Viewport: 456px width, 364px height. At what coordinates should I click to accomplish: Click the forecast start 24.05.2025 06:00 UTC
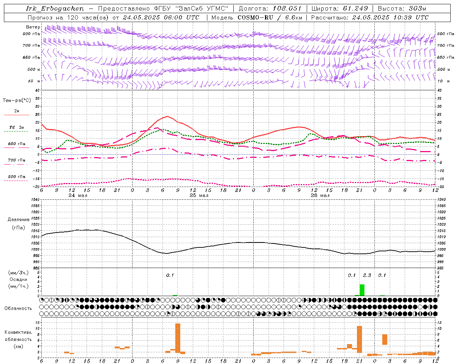[161, 17]
